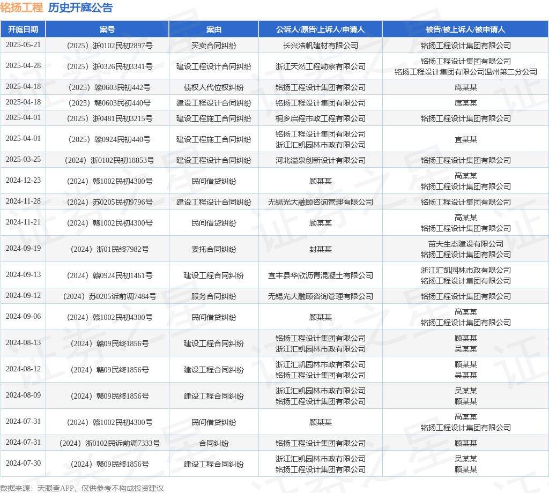Click the 公诉人/原告/上诉人/申请人 header
Image resolution: width=549 pixels, height=493 pixels.
[x=321, y=29]
